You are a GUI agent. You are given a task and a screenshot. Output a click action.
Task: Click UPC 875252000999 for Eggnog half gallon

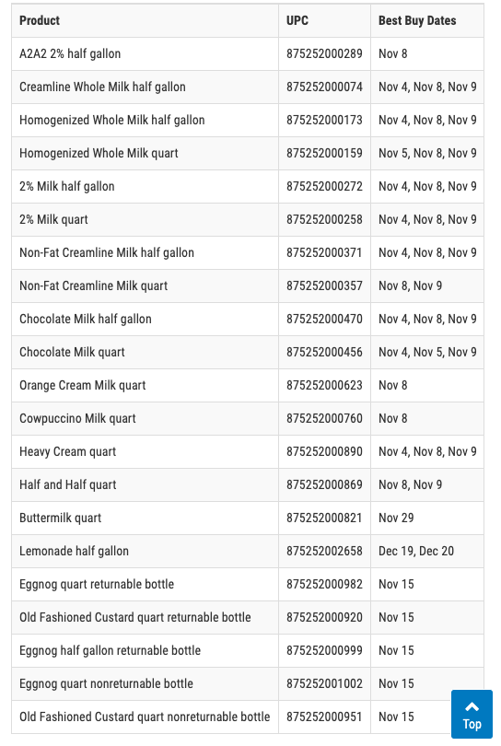[x=324, y=651]
